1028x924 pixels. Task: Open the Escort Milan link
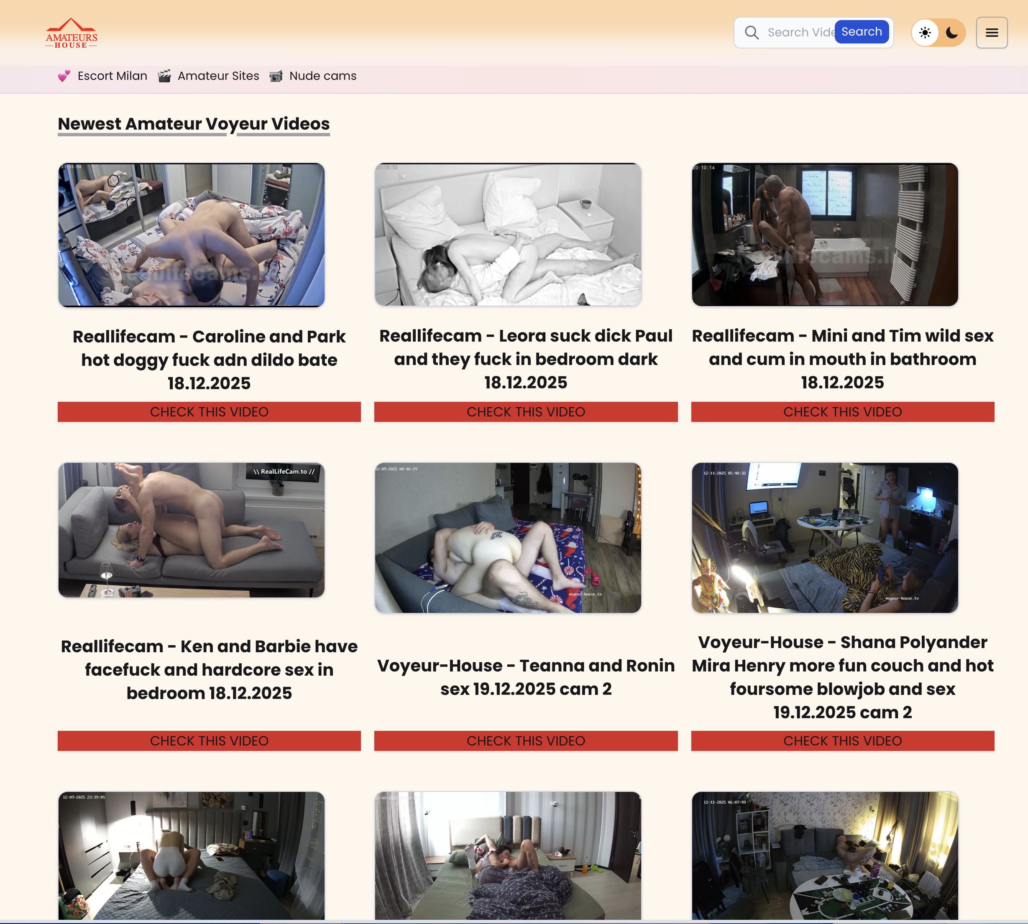point(112,76)
